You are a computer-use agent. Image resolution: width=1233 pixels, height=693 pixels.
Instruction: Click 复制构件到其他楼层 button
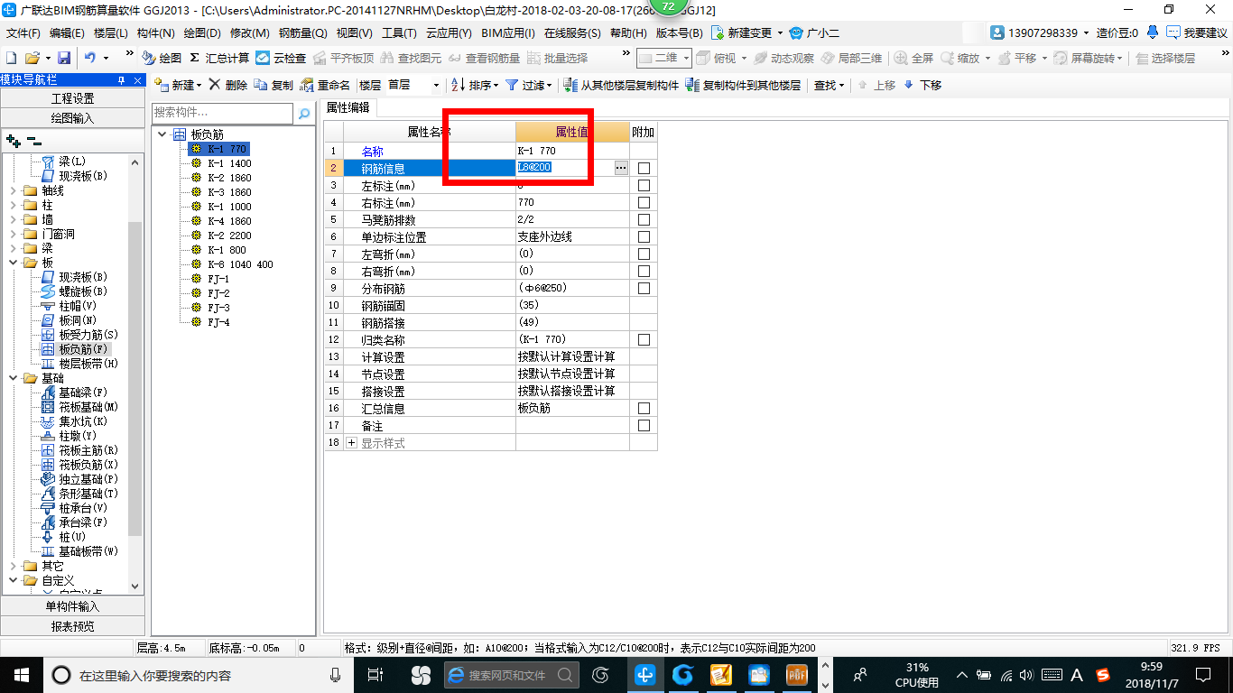(x=743, y=85)
